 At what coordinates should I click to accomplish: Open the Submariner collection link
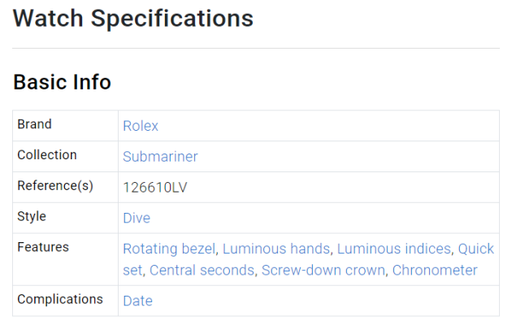tap(160, 157)
